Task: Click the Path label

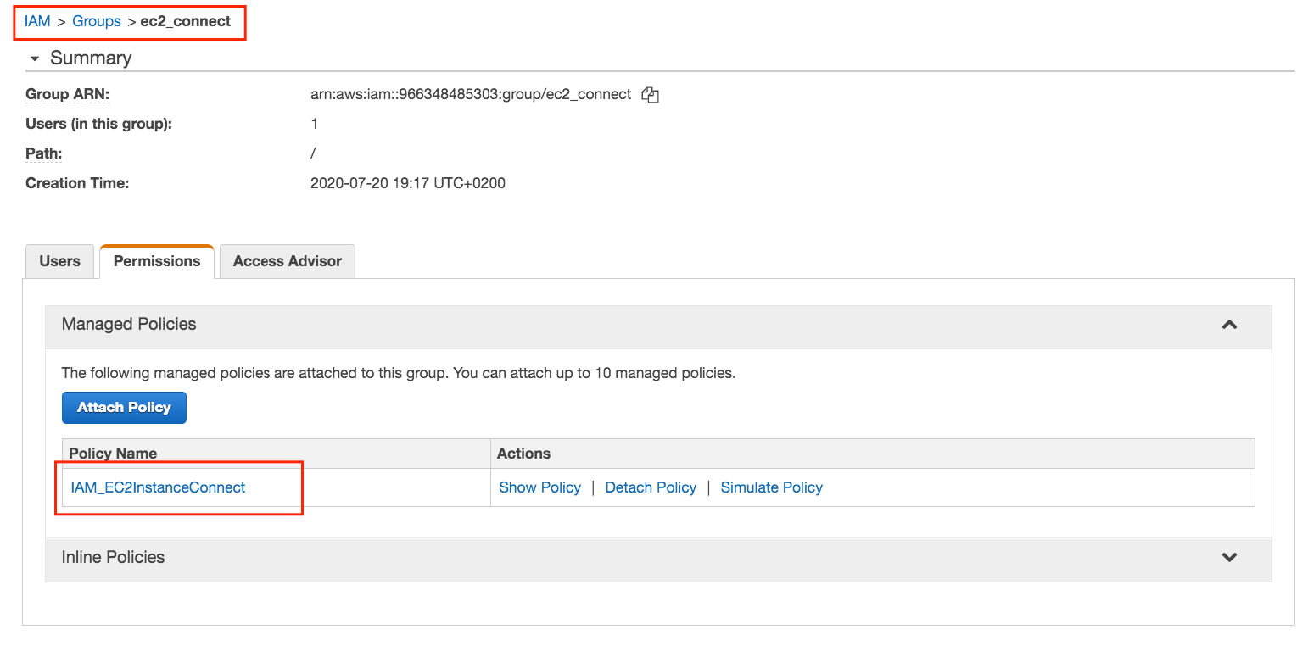Action: tap(44, 153)
